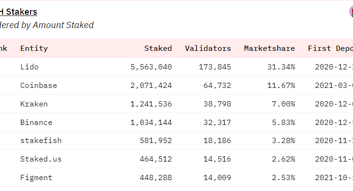Click staked value 464,512
This screenshot has height=191, width=353.
point(156,159)
